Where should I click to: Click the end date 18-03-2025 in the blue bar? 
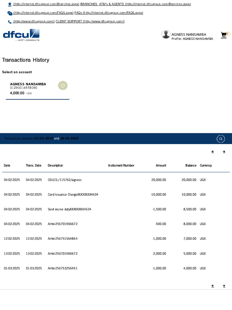(69, 138)
